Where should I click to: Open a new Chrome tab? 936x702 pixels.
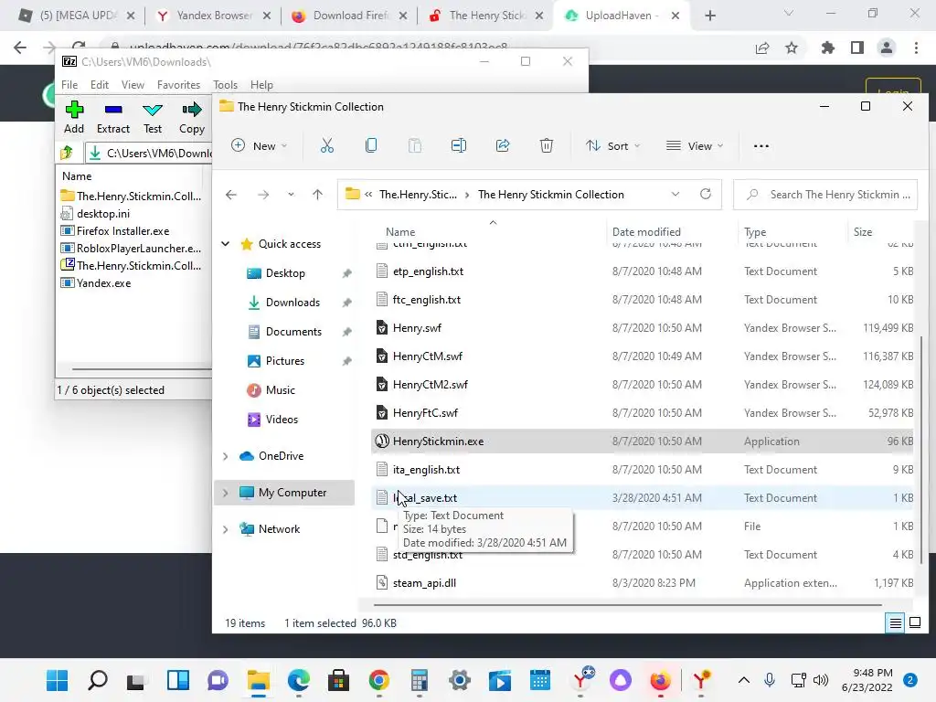[709, 16]
